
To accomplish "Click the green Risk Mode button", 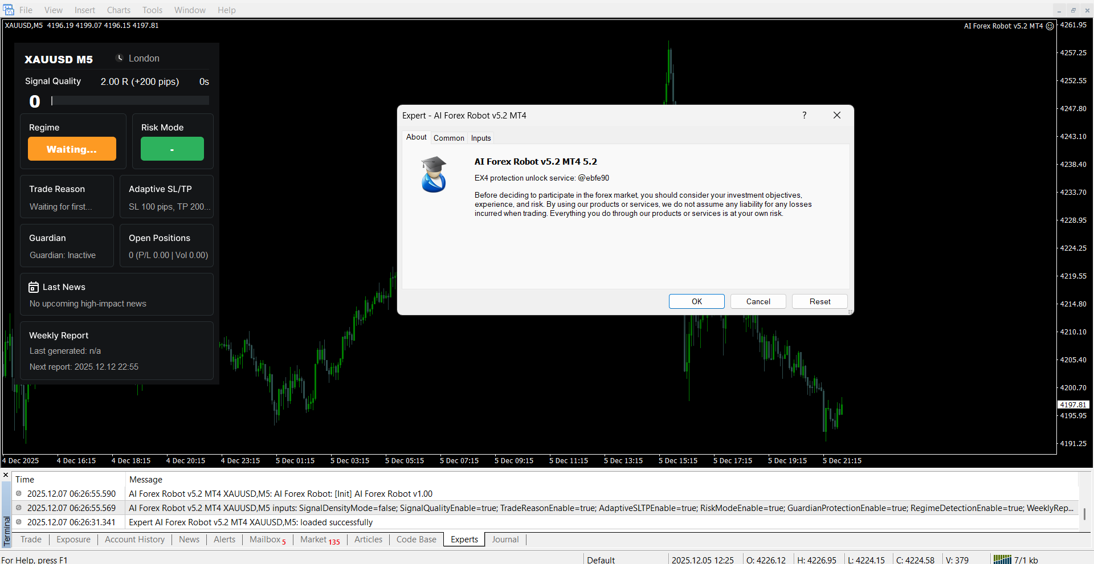I will [x=172, y=149].
